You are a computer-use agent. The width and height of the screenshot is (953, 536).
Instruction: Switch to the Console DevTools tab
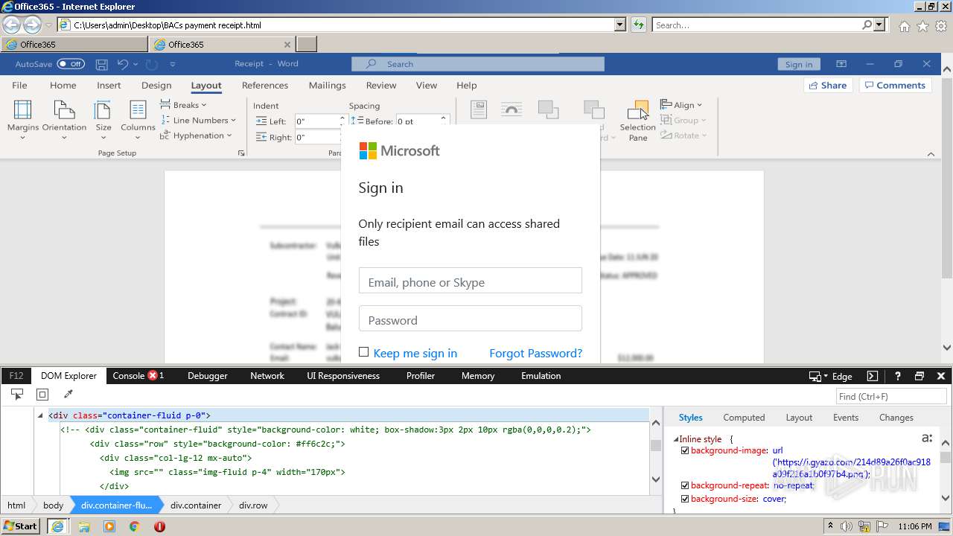[138, 376]
